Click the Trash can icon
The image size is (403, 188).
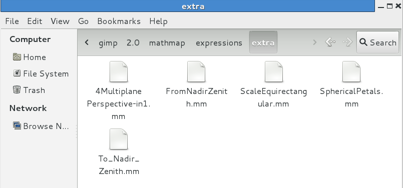tap(17, 90)
